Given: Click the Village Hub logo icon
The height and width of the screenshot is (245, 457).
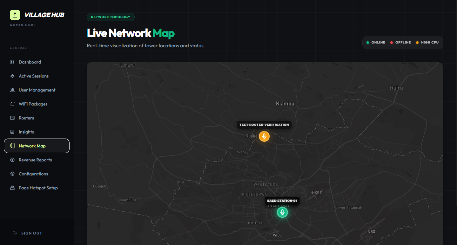Looking at the screenshot, I should click(14, 15).
